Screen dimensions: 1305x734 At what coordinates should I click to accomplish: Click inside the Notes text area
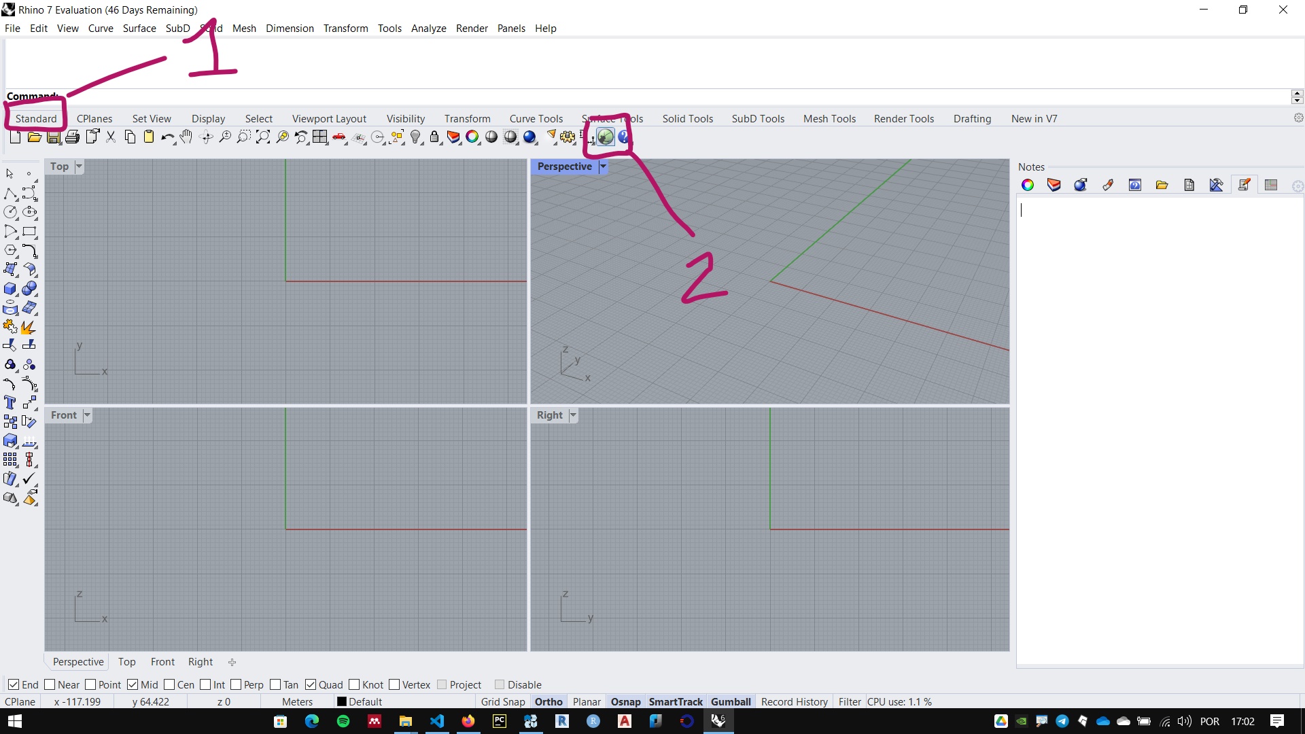click(1160, 432)
